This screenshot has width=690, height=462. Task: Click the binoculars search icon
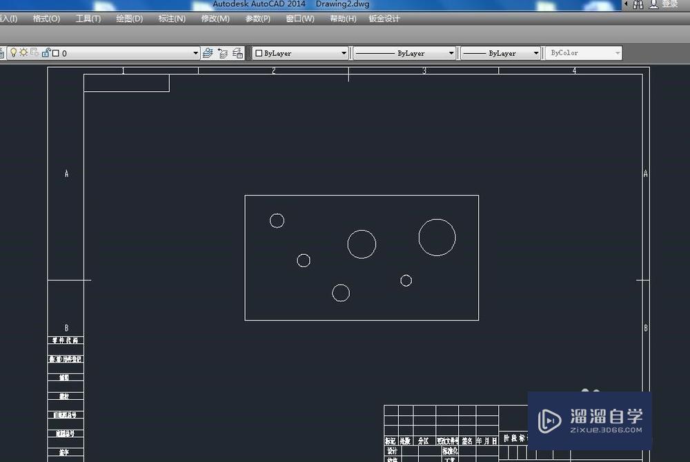(x=638, y=4)
